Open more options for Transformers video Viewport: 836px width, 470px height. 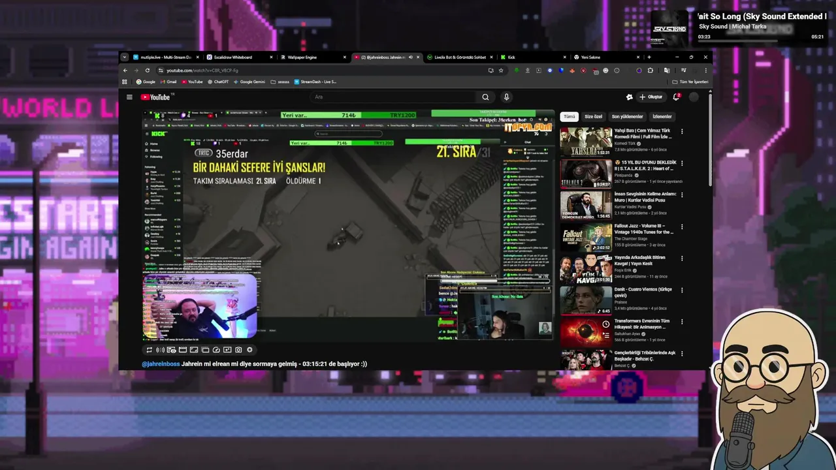(x=682, y=322)
